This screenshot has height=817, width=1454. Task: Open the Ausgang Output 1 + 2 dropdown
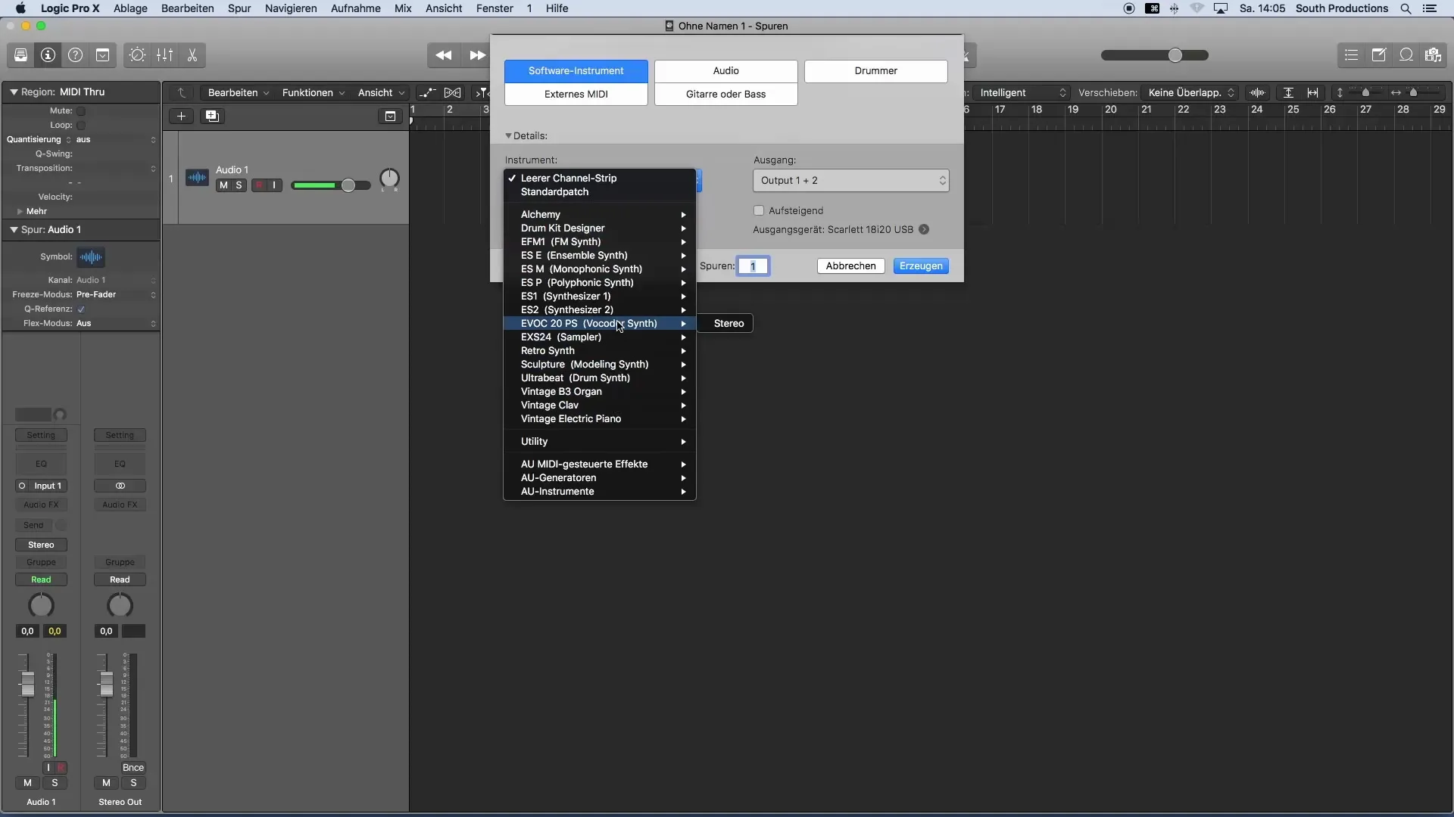point(850,180)
